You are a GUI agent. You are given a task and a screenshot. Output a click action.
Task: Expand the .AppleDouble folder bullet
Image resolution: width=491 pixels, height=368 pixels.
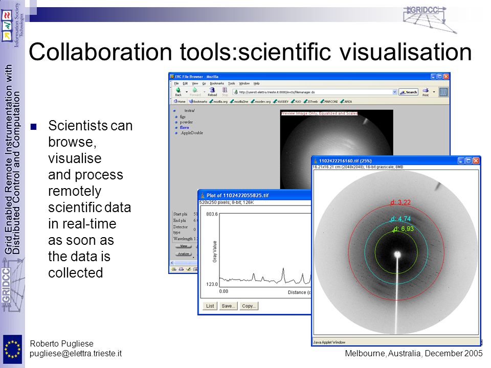[x=176, y=133]
